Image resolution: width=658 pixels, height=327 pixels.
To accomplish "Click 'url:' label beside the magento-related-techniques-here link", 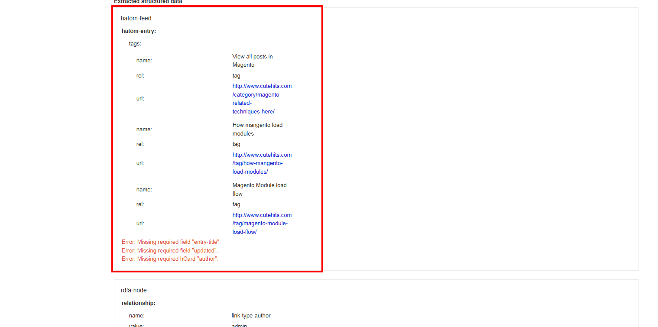I will tap(140, 99).
